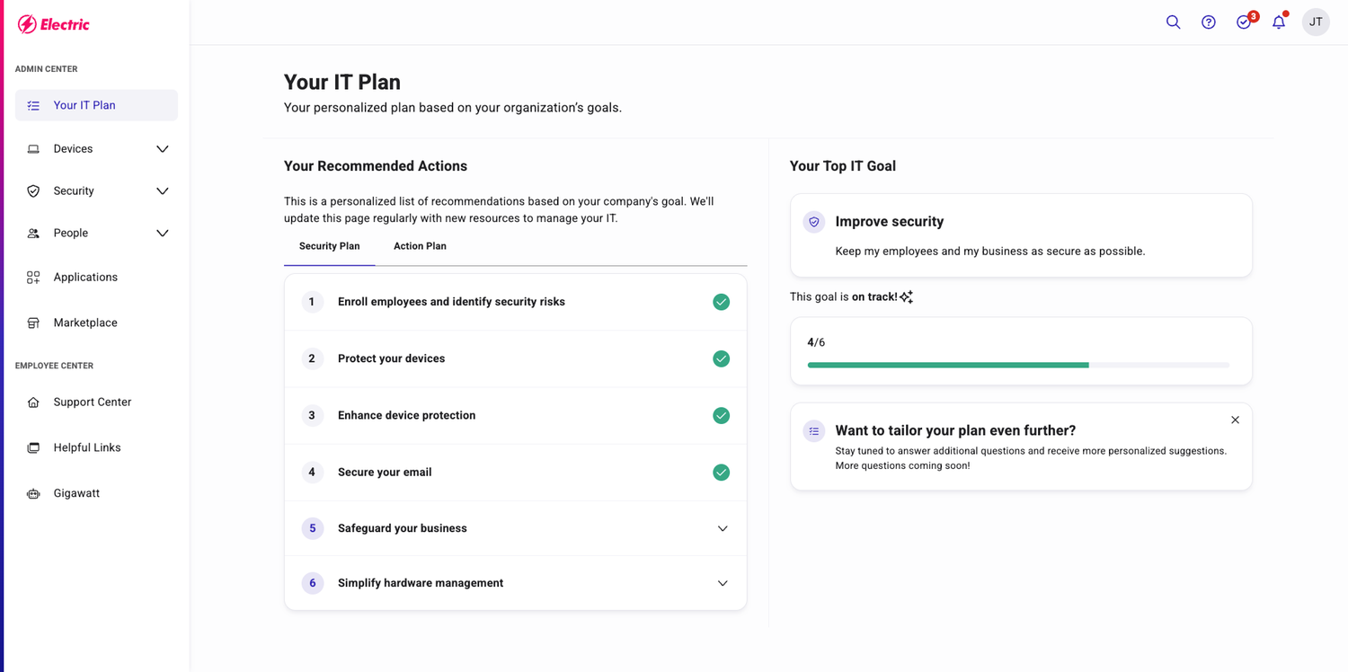Expand the Devices sidebar section
The width and height of the screenshot is (1348, 672).
tap(162, 148)
